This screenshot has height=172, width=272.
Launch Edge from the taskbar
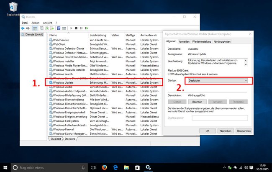click(115, 167)
